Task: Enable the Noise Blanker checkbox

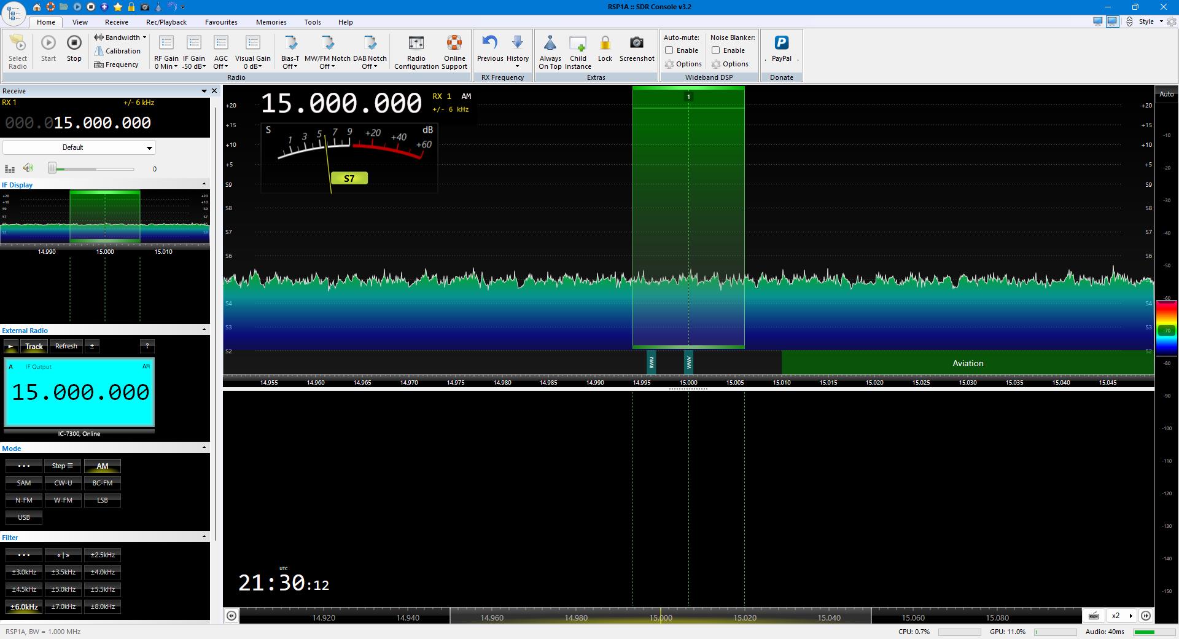Action: [x=716, y=50]
